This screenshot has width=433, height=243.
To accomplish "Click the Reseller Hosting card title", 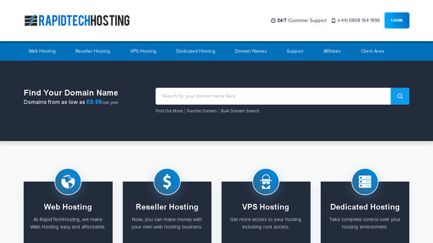I will point(167,207).
